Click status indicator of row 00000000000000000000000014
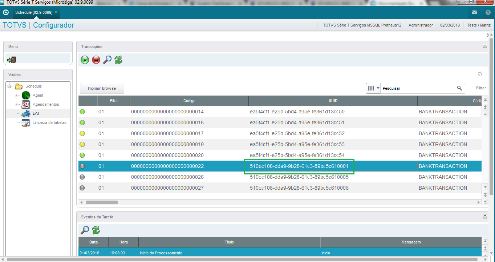495x262 pixels. 82,112
